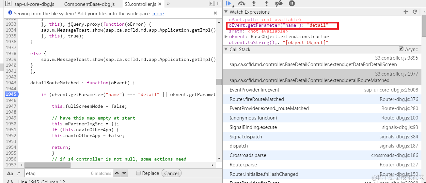Toggle the pause on exceptions icon
The width and height of the screenshot is (426, 183).
pos(292,4)
